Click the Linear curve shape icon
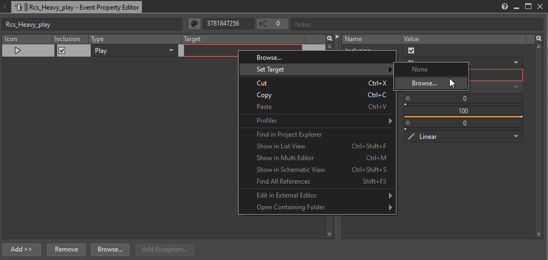The image size is (548, 260). click(x=411, y=137)
